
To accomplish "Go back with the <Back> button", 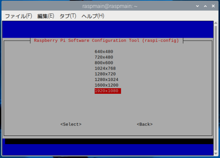I will pyautogui.click(x=145, y=124).
